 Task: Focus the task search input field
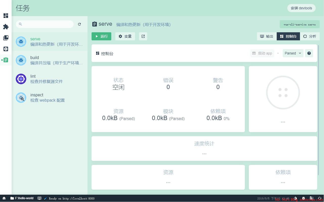pyautogui.click(x=45, y=24)
